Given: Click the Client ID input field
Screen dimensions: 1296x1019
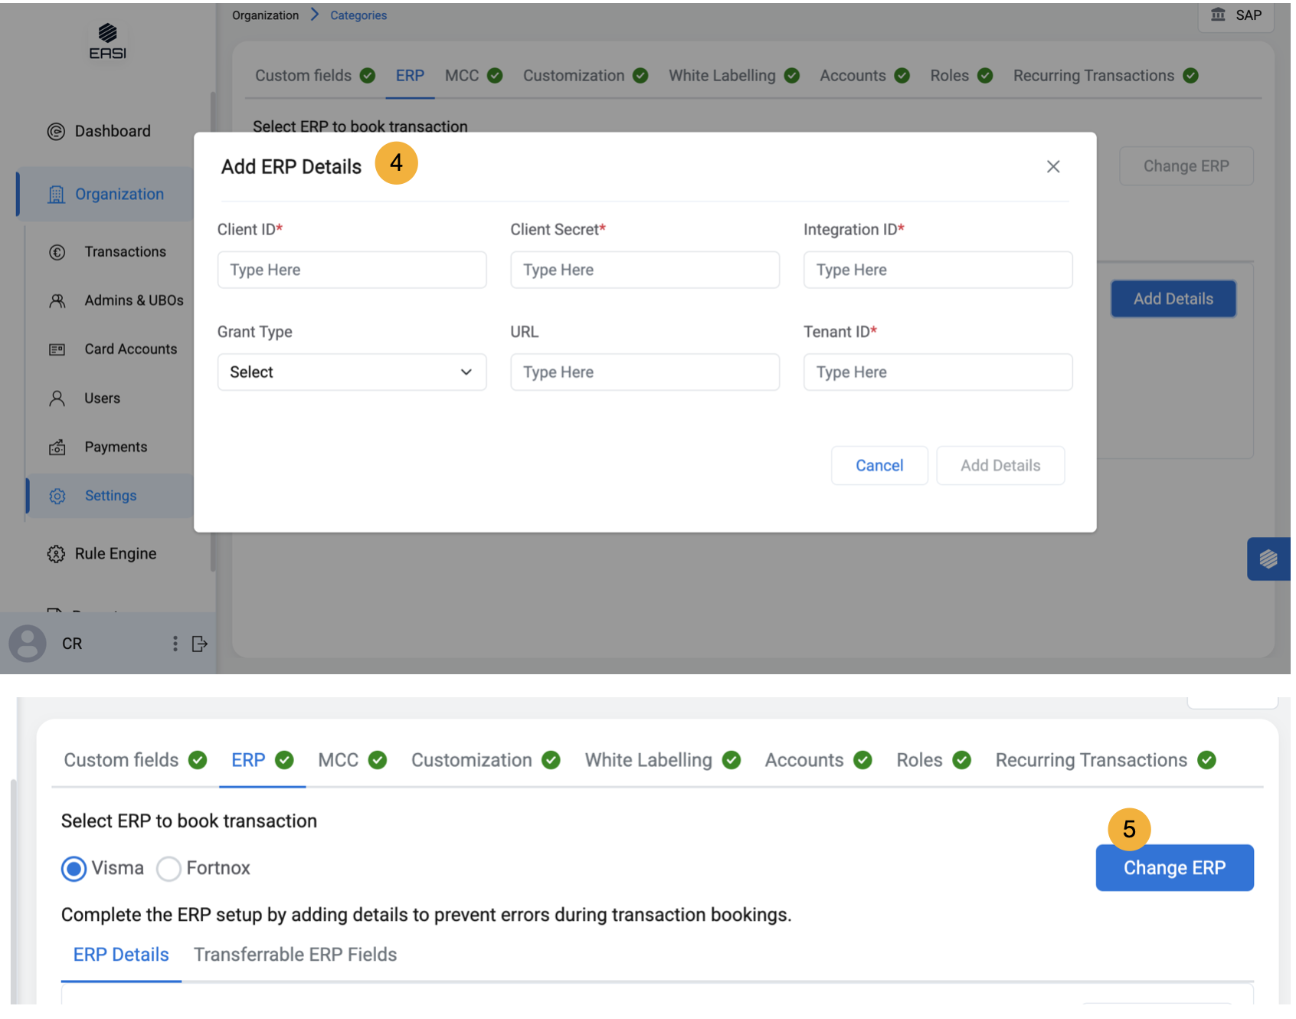Looking at the screenshot, I should (352, 270).
